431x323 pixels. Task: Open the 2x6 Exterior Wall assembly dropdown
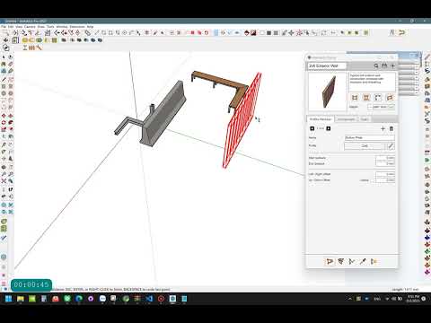coord(327,65)
